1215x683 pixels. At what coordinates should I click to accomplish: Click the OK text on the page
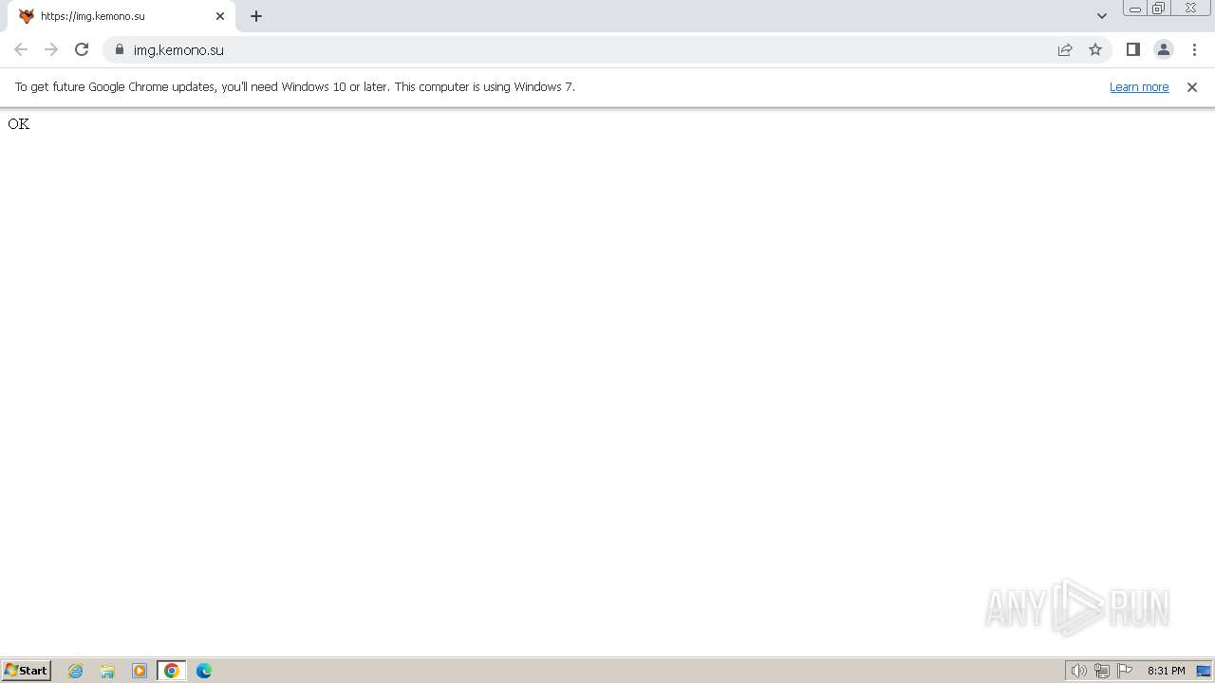[19, 123]
